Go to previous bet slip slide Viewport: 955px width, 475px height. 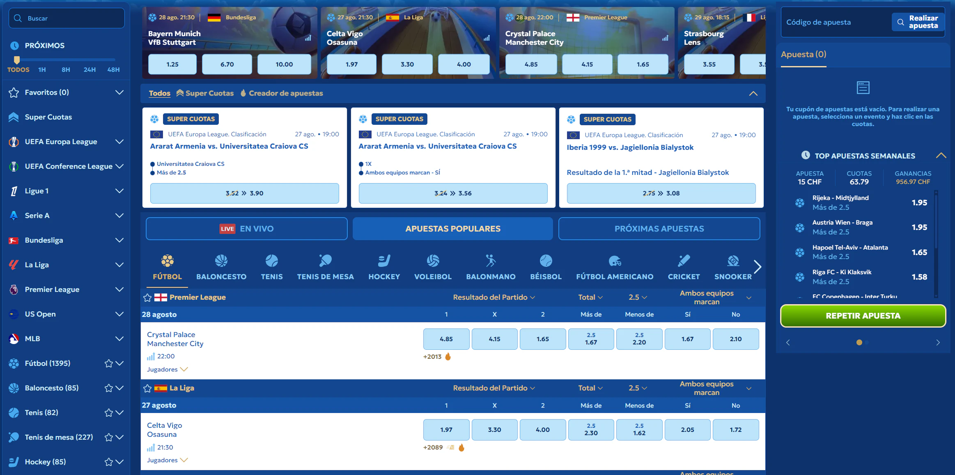coord(788,342)
